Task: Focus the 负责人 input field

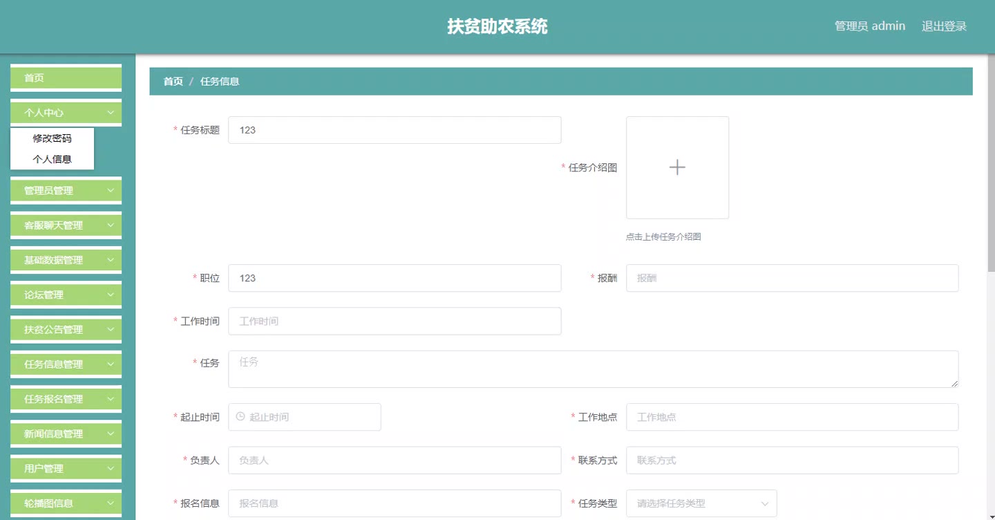Action: 395,460
